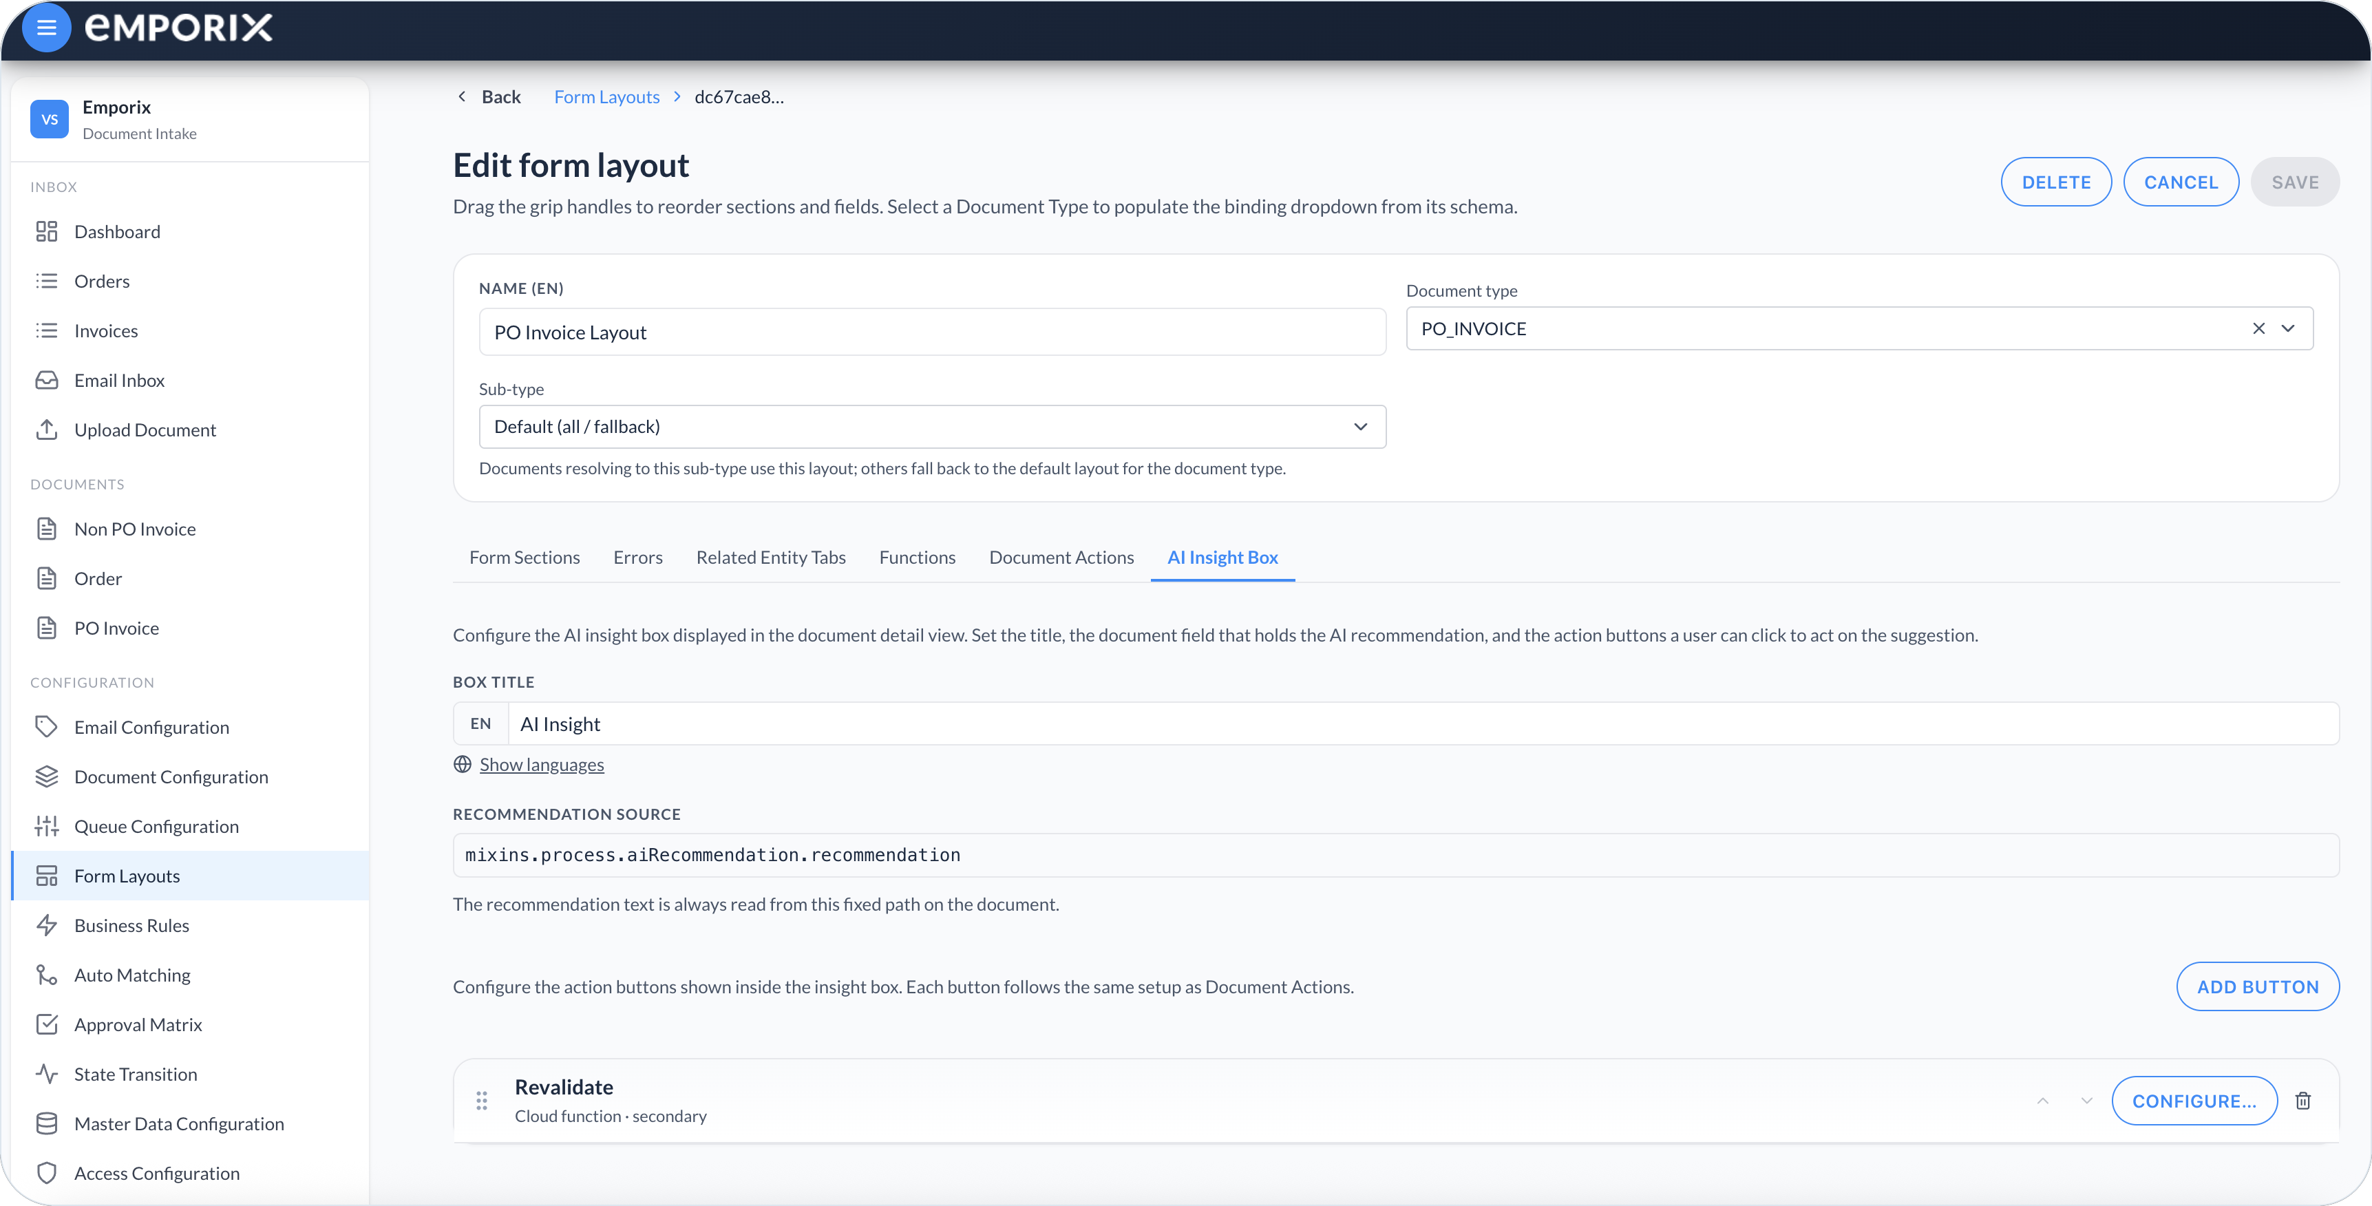Open Email Inbox in sidebar

191,380
